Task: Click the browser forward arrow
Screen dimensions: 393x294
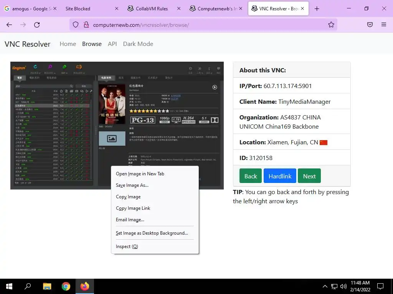Action: pos(23,25)
